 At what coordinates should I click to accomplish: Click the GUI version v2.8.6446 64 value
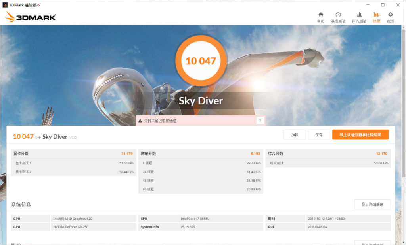point(317,227)
